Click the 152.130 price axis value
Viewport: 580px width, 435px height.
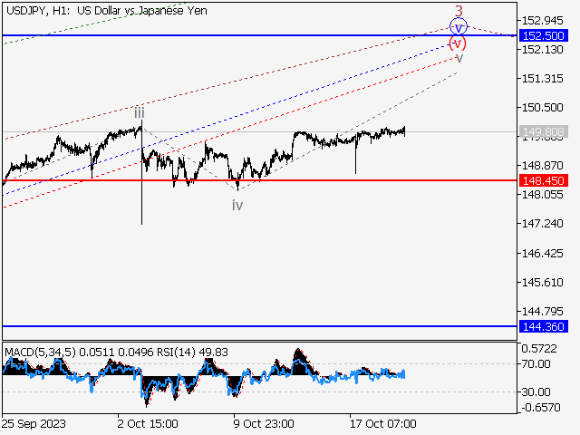tap(542, 49)
